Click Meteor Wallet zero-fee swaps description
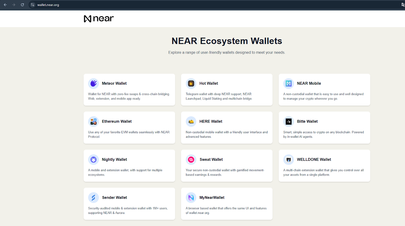Image resolution: width=405 pixels, height=226 pixels. (129, 96)
